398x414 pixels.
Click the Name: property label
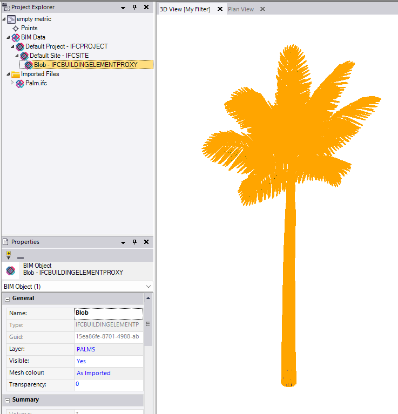pos(18,313)
